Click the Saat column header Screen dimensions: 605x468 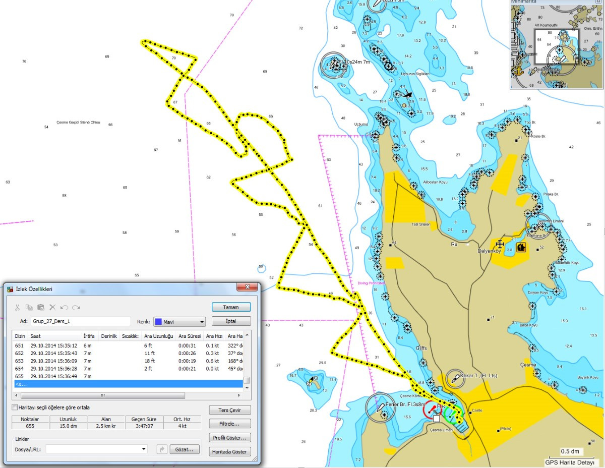pos(54,336)
